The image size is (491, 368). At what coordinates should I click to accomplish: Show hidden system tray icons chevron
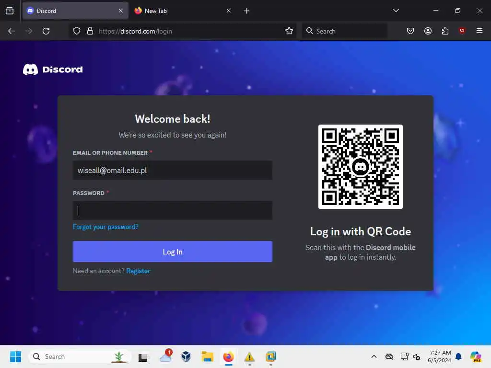(374, 356)
